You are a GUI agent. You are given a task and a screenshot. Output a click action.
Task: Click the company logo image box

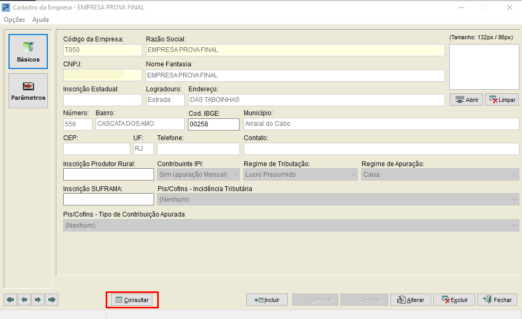[x=484, y=67]
